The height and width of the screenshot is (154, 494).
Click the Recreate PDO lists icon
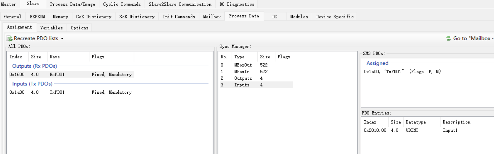pos(9,39)
